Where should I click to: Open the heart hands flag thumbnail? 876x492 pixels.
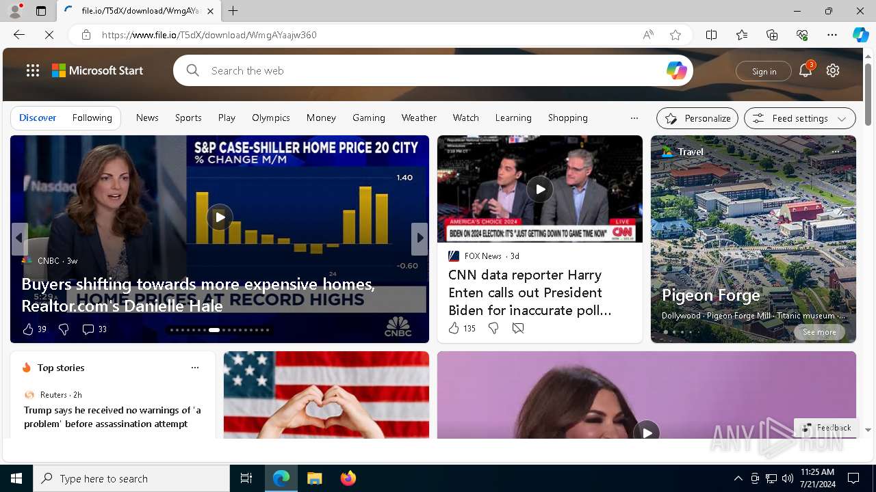point(326,394)
